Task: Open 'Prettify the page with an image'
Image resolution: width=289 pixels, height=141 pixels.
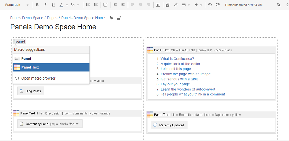Action: [x=186, y=74]
